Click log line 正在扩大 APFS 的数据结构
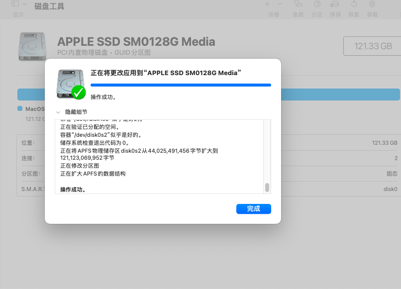 coord(93,174)
